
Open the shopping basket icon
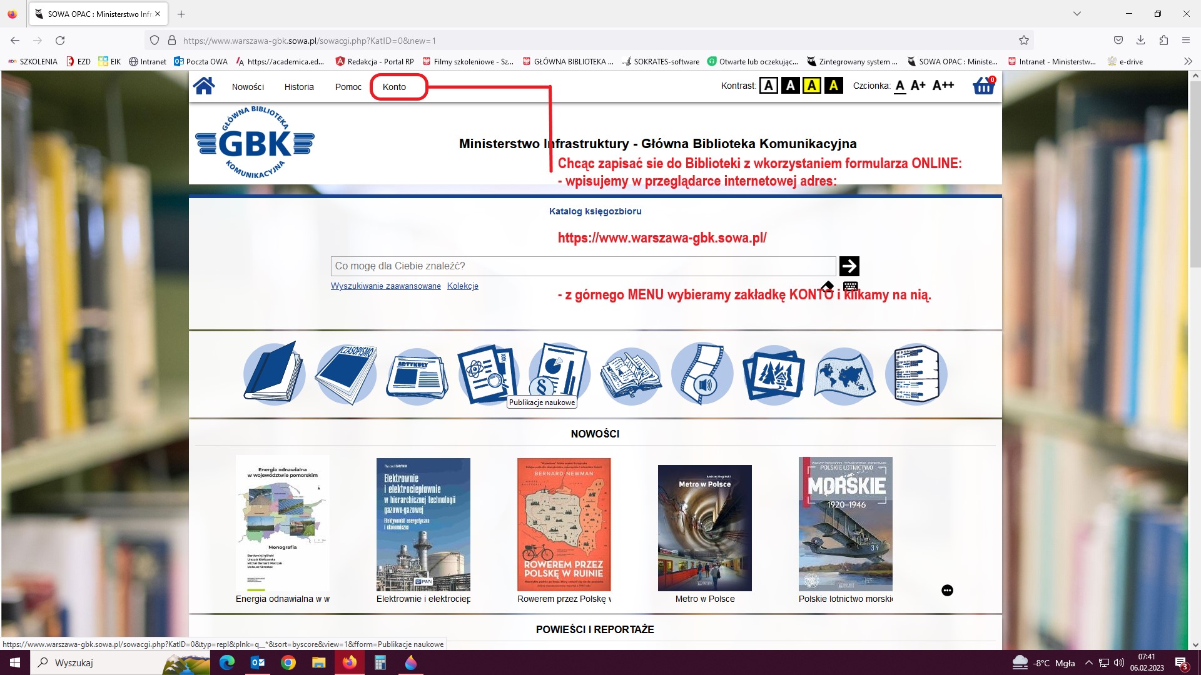coord(983,86)
